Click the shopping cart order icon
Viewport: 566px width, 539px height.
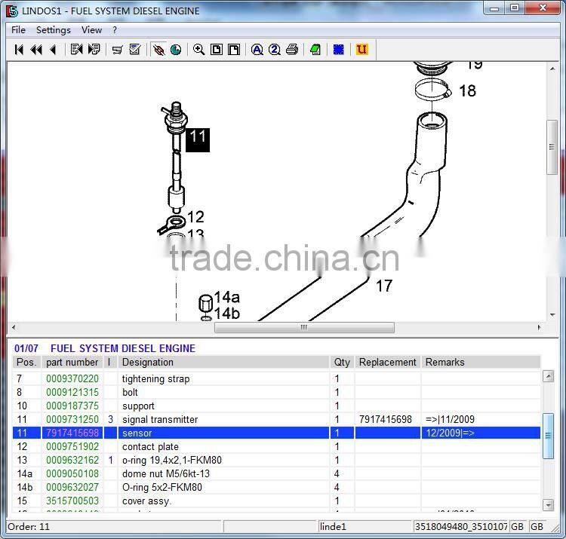(117, 50)
